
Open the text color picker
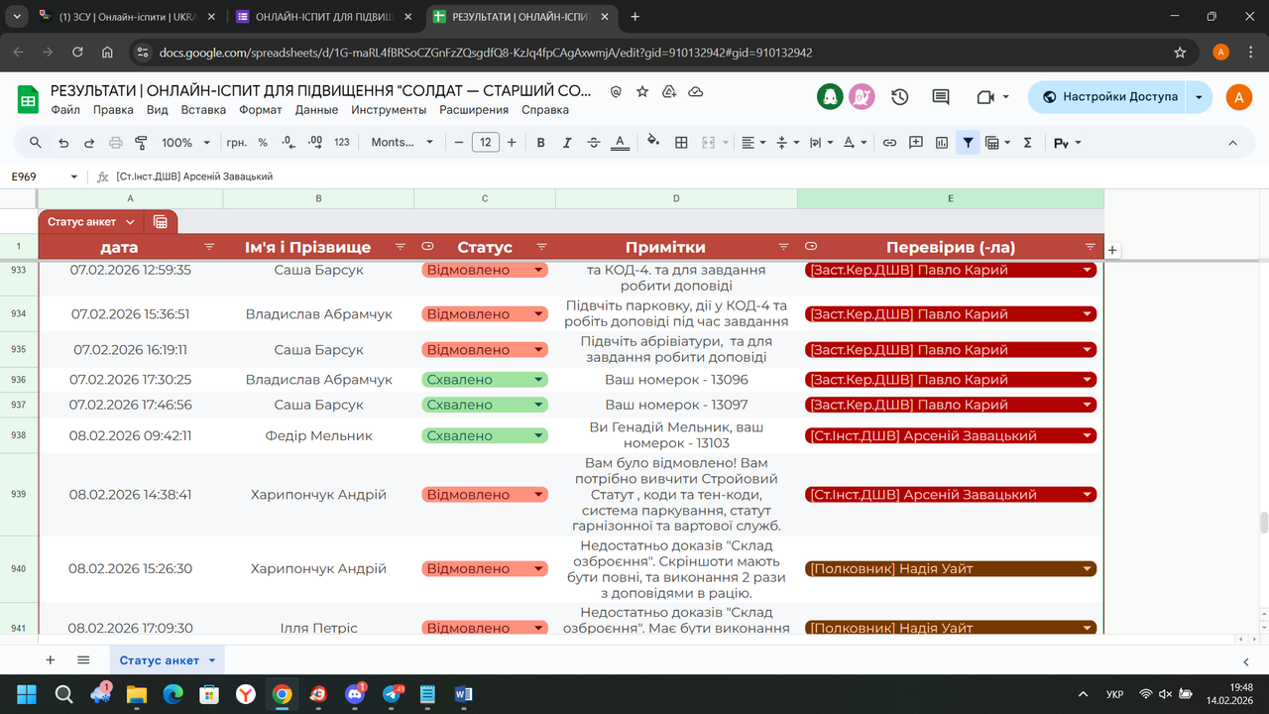(621, 143)
